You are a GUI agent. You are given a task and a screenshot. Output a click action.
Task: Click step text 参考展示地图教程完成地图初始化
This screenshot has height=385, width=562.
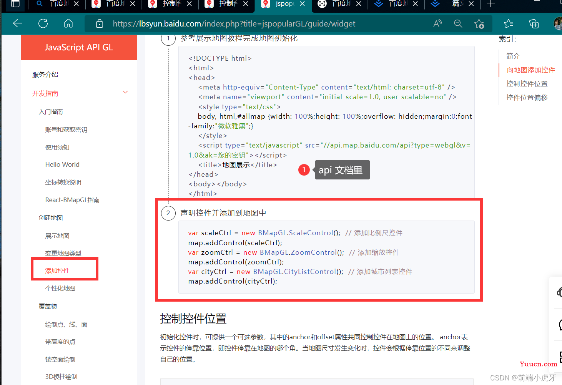239,38
